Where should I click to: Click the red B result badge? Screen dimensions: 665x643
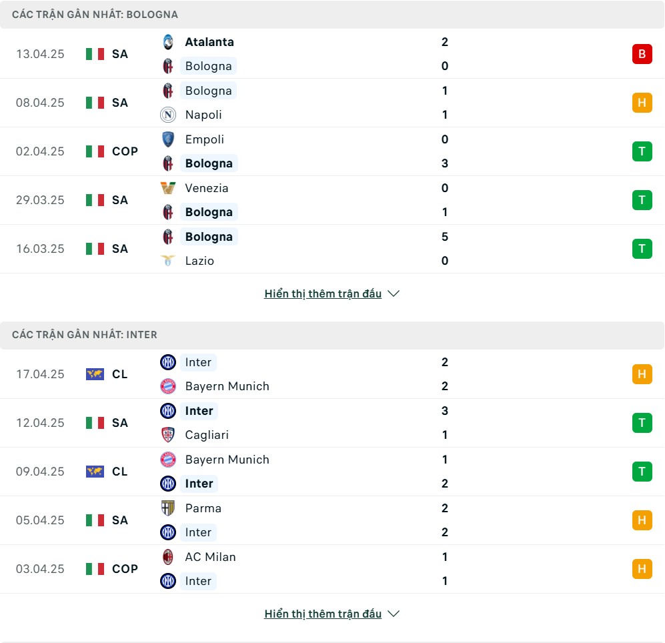(642, 54)
